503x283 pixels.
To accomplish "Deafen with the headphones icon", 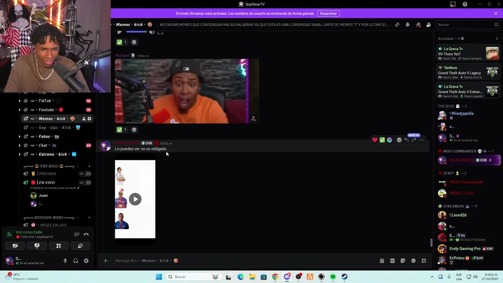I will tap(76, 261).
